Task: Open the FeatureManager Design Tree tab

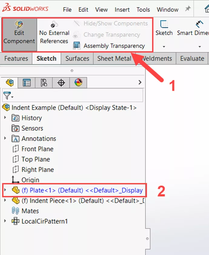Action: [x=9, y=83]
